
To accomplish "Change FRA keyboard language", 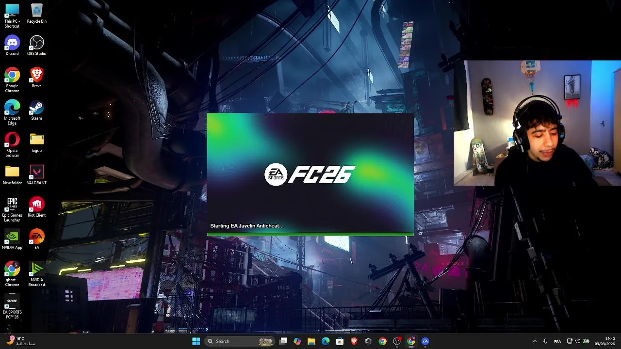I will (x=557, y=341).
